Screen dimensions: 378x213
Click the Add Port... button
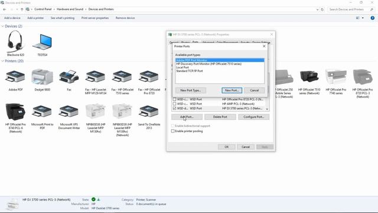click(187, 117)
